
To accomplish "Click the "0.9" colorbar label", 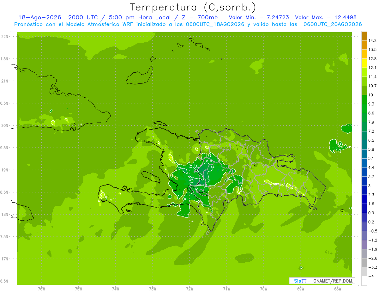I will click(x=371, y=213).
